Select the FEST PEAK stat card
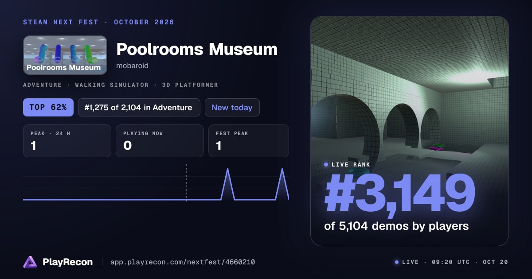This screenshot has width=532, height=279. click(x=249, y=141)
